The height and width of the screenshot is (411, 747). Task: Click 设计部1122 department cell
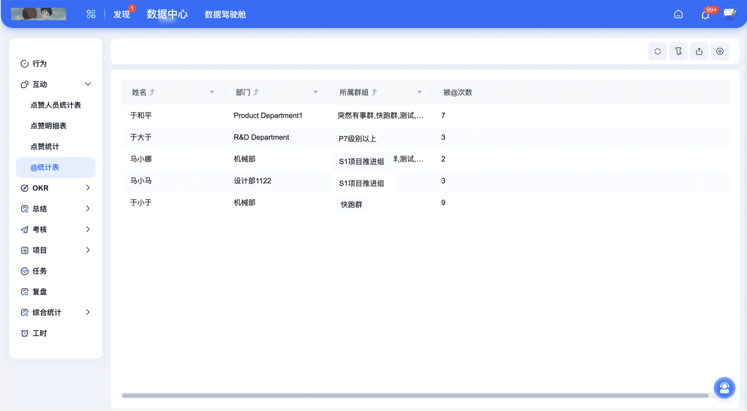[252, 181]
